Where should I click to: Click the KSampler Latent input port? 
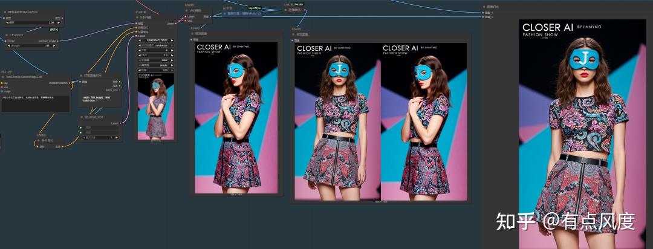pos(136,36)
